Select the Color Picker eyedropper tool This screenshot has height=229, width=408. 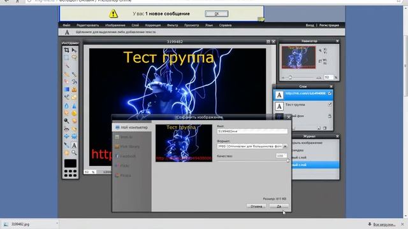[x=66, y=145]
